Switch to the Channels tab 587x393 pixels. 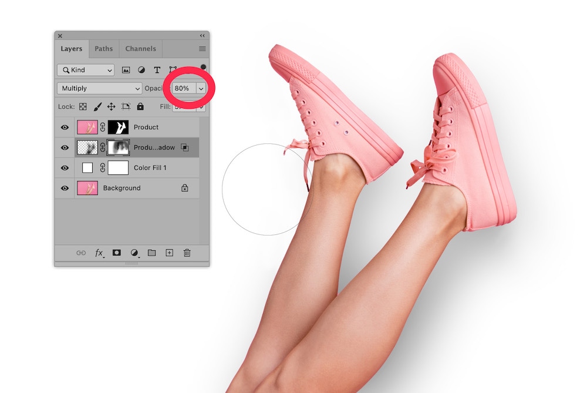pyautogui.click(x=140, y=49)
